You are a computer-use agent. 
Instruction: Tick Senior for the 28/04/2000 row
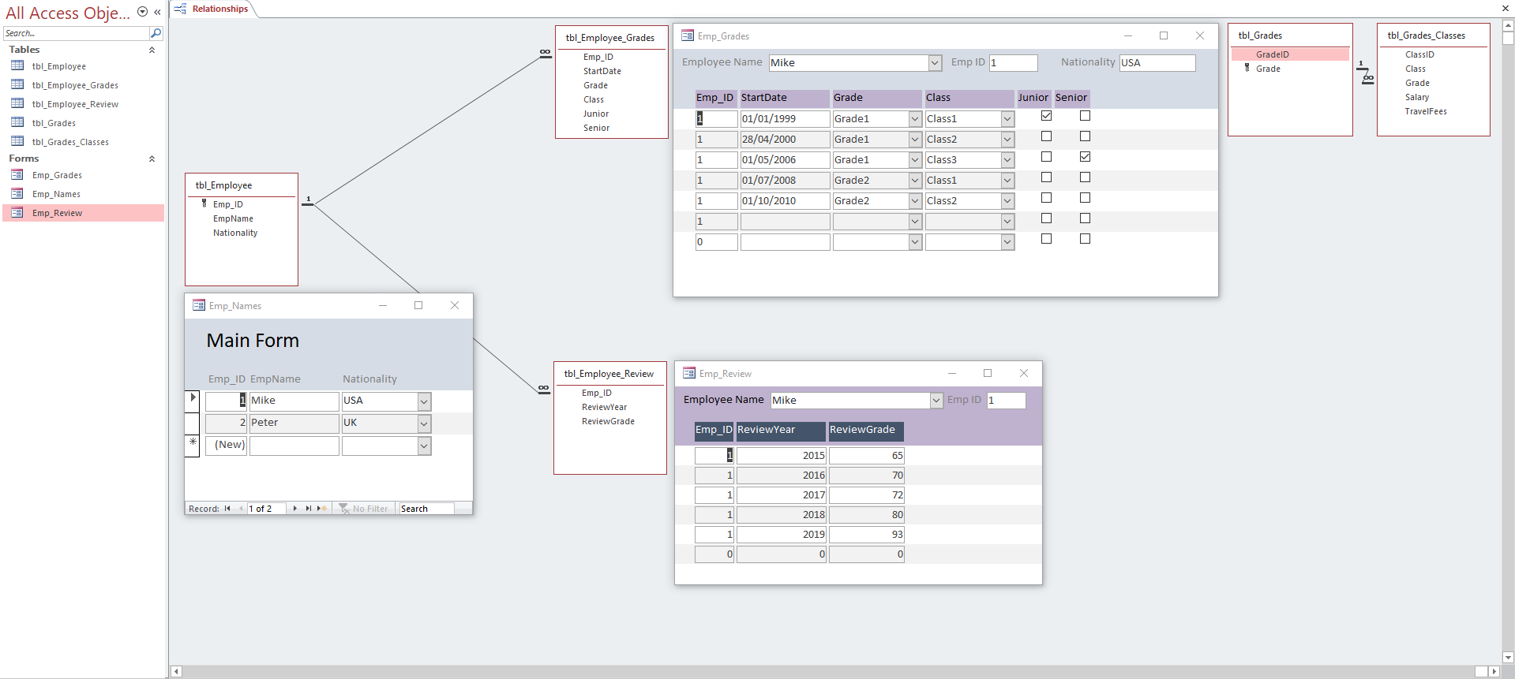click(1085, 136)
